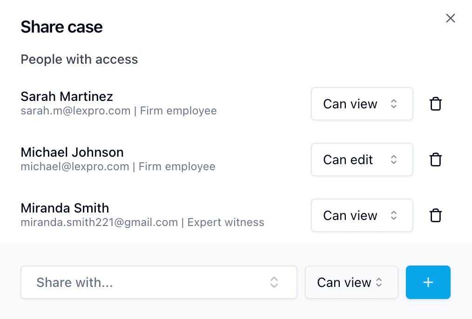Screen dimensions: 472x319
Task: Remove Sarah Martinez's access with trash icon
Action: pyautogui.click(x=435, y=104)
